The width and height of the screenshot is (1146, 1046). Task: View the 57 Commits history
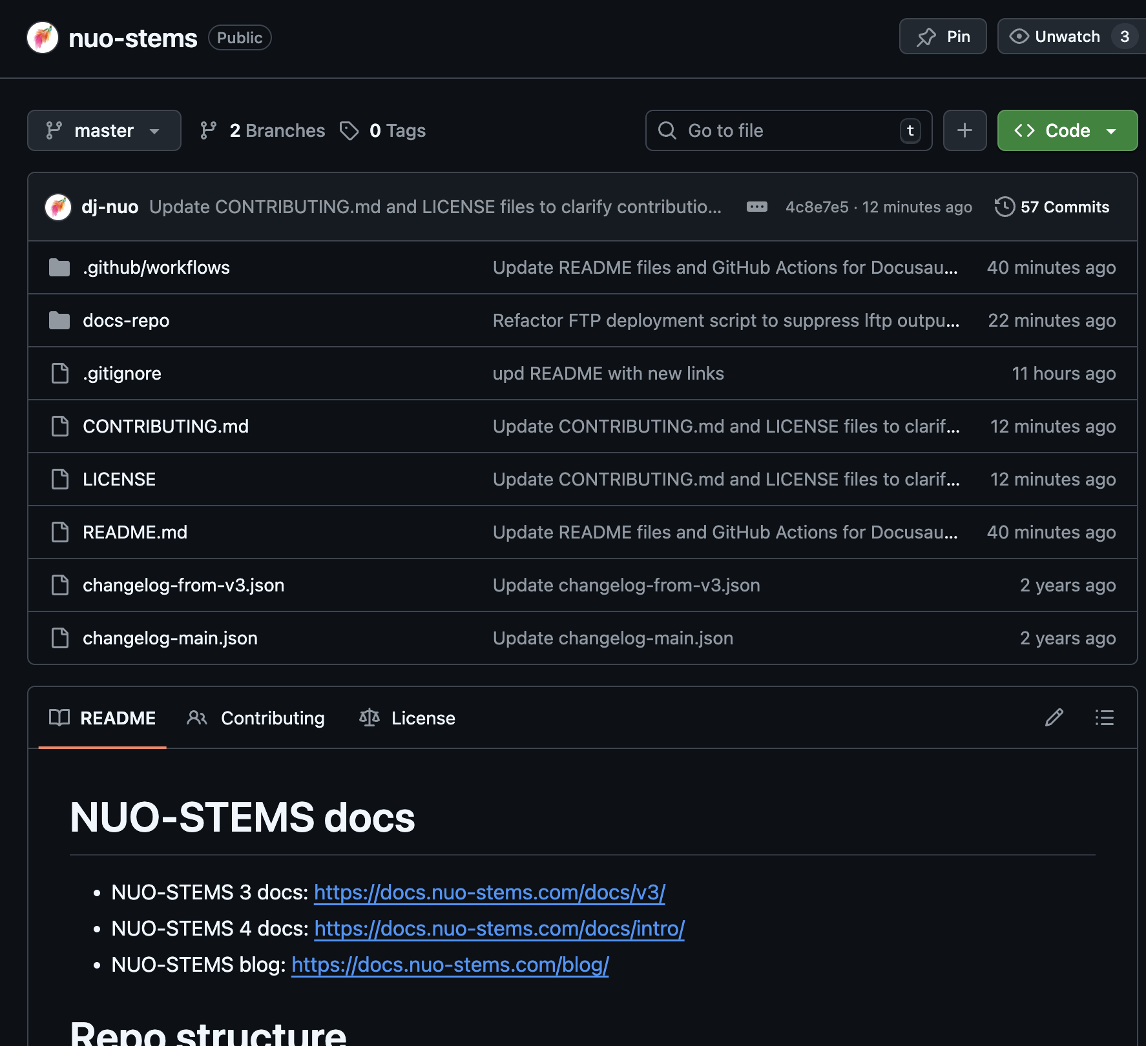coord(1052,207)
